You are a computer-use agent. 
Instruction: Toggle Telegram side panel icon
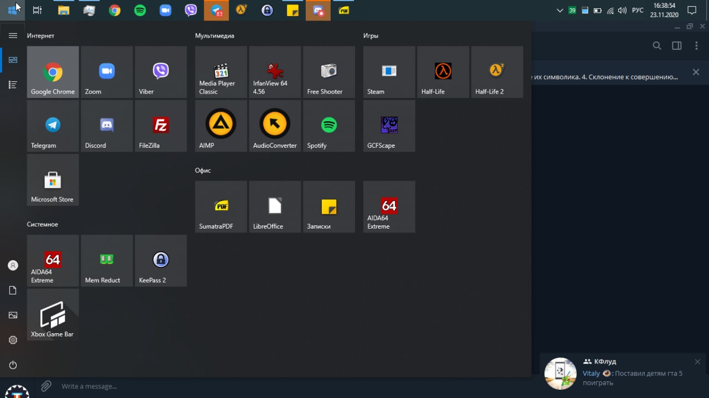point(677,46)
